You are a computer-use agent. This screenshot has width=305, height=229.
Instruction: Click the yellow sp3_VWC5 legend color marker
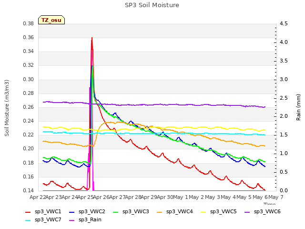(x=203, y=212)
